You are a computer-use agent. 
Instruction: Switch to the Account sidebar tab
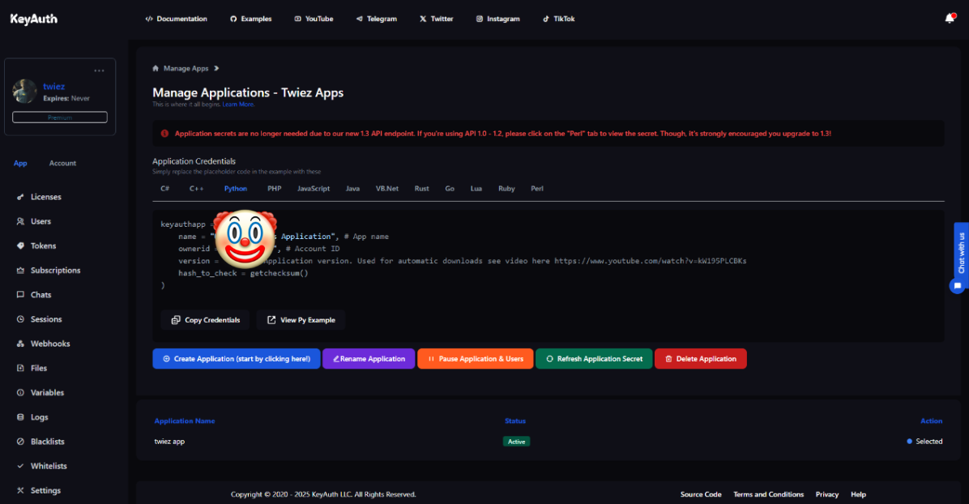pyautogui.click(x=62, y=163)
